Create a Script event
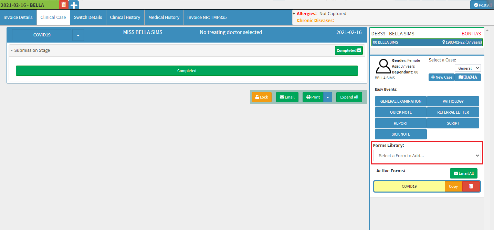 tap(453, 123)
